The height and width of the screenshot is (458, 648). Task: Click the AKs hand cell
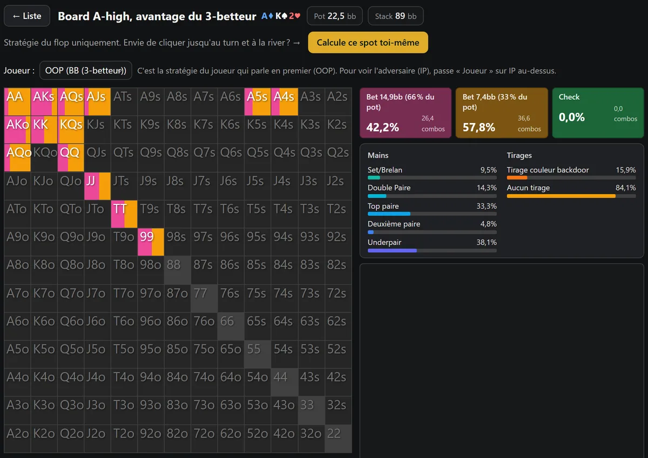click(44, 101)
